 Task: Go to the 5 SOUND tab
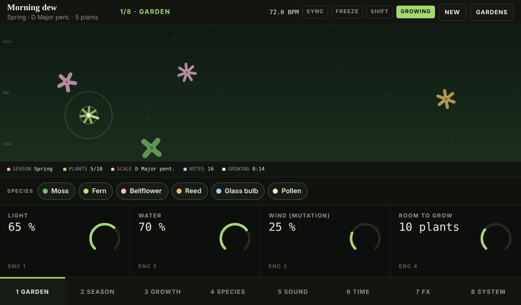[293, 291]
